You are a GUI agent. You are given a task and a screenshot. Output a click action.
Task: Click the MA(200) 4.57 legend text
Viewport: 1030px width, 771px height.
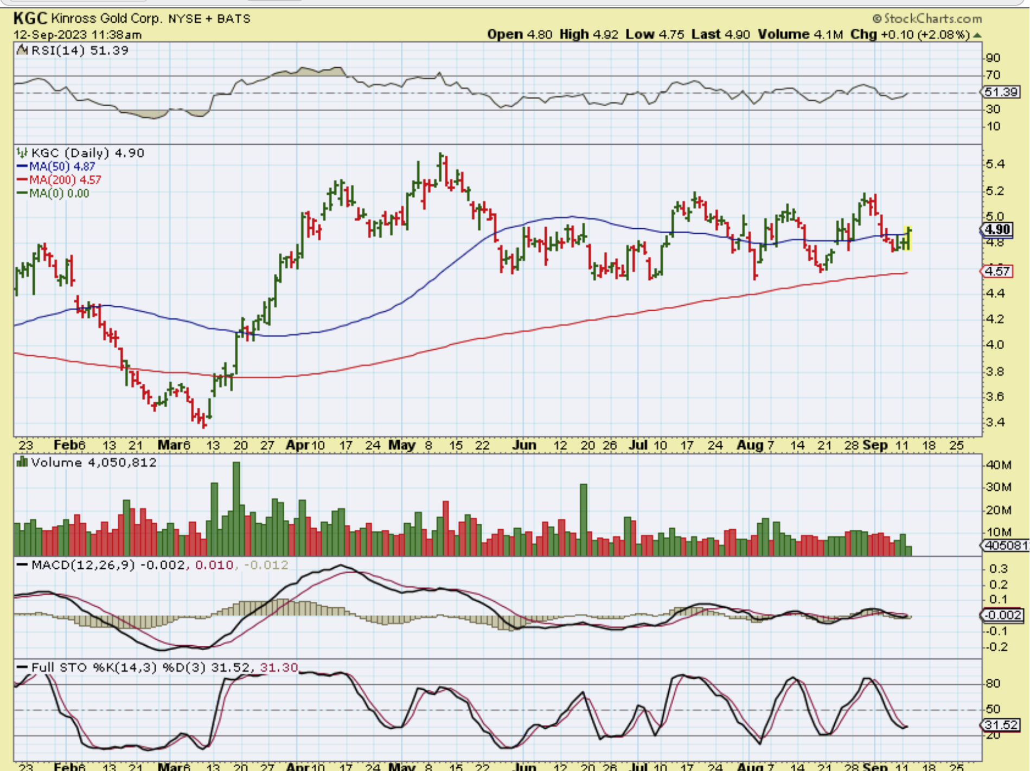pos(65,180)
